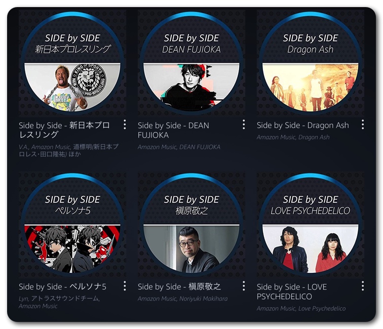This screenshot has height=329, width=383.
Task: Click the title Side by Side - DEAN FUJIOKA
Action: pos(173,130)
